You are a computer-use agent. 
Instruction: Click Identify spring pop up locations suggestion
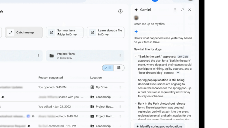[x=159, y=126]
